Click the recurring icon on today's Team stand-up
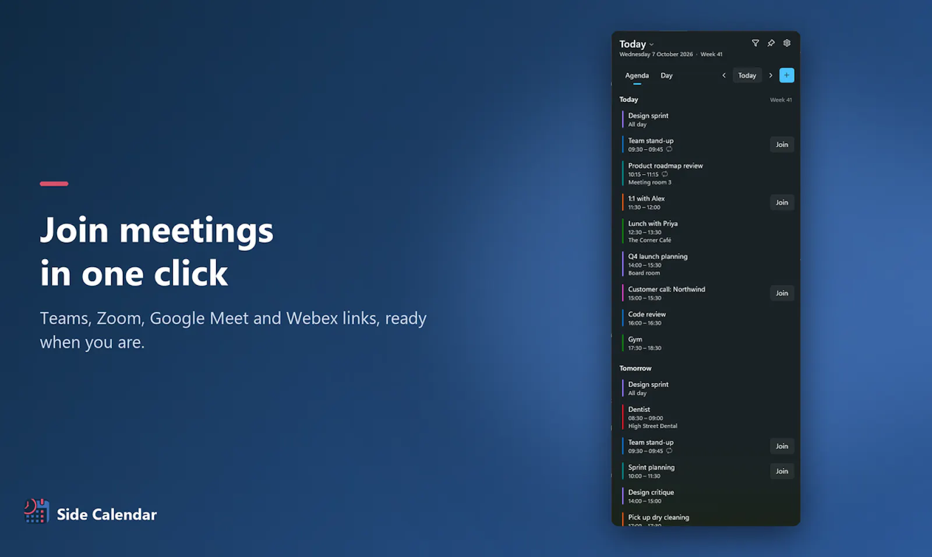The height and width of the screenshot is (557, 932). (x=669, y=150)
